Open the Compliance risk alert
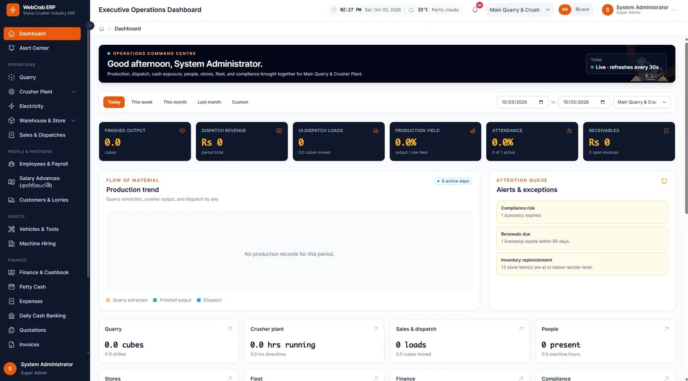Image resolution: width=688 pixels, height=381 pixels. point(582,212)
